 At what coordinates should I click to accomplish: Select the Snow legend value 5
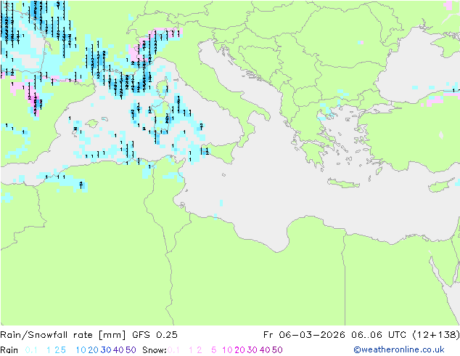tap(214, 350)
